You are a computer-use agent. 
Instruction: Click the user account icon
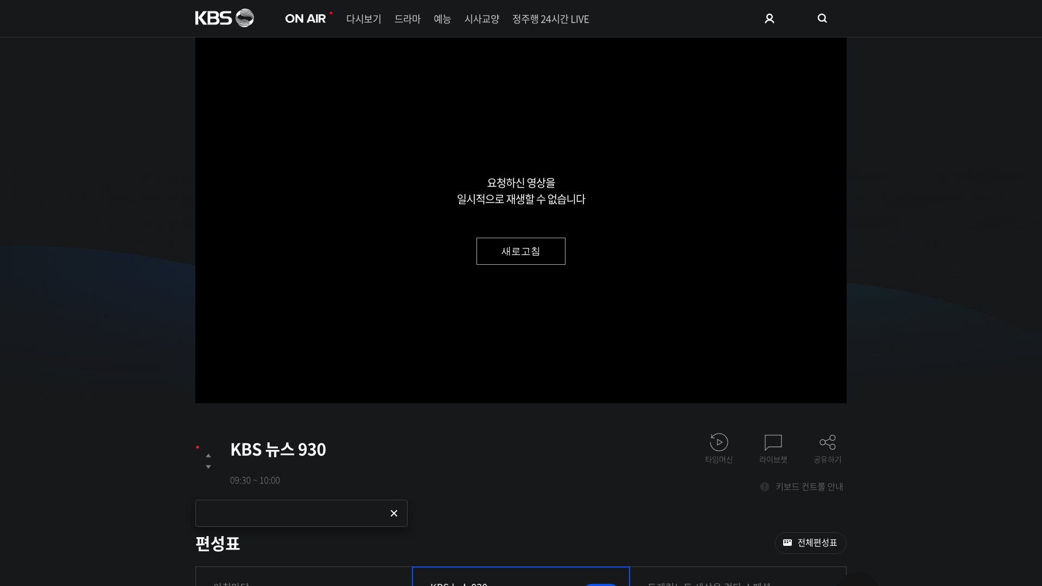coord(769,18)
